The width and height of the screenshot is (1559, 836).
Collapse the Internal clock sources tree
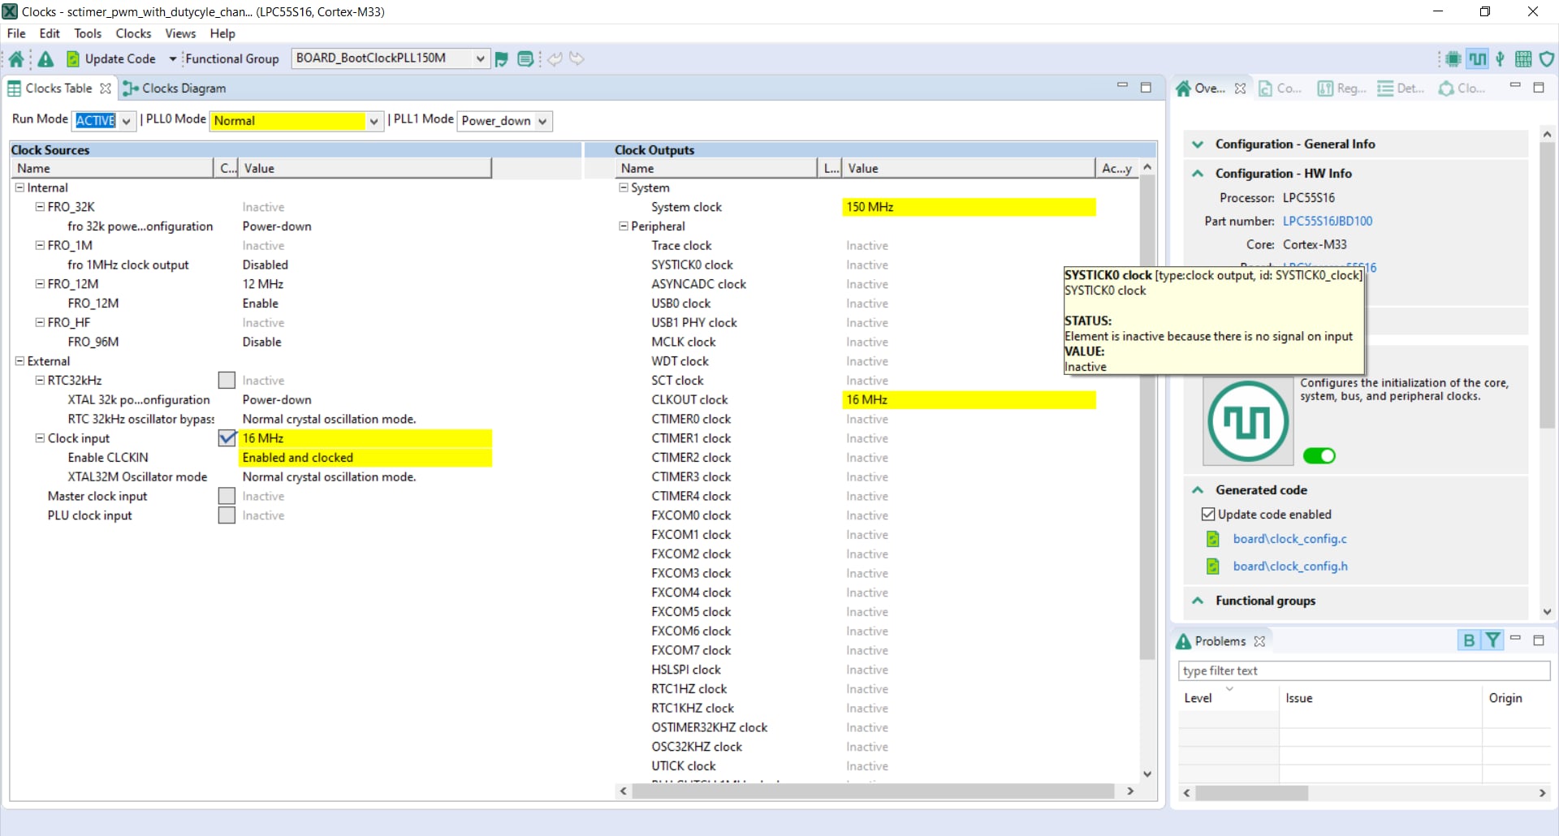pyautogui.click(x=19, y=187)
